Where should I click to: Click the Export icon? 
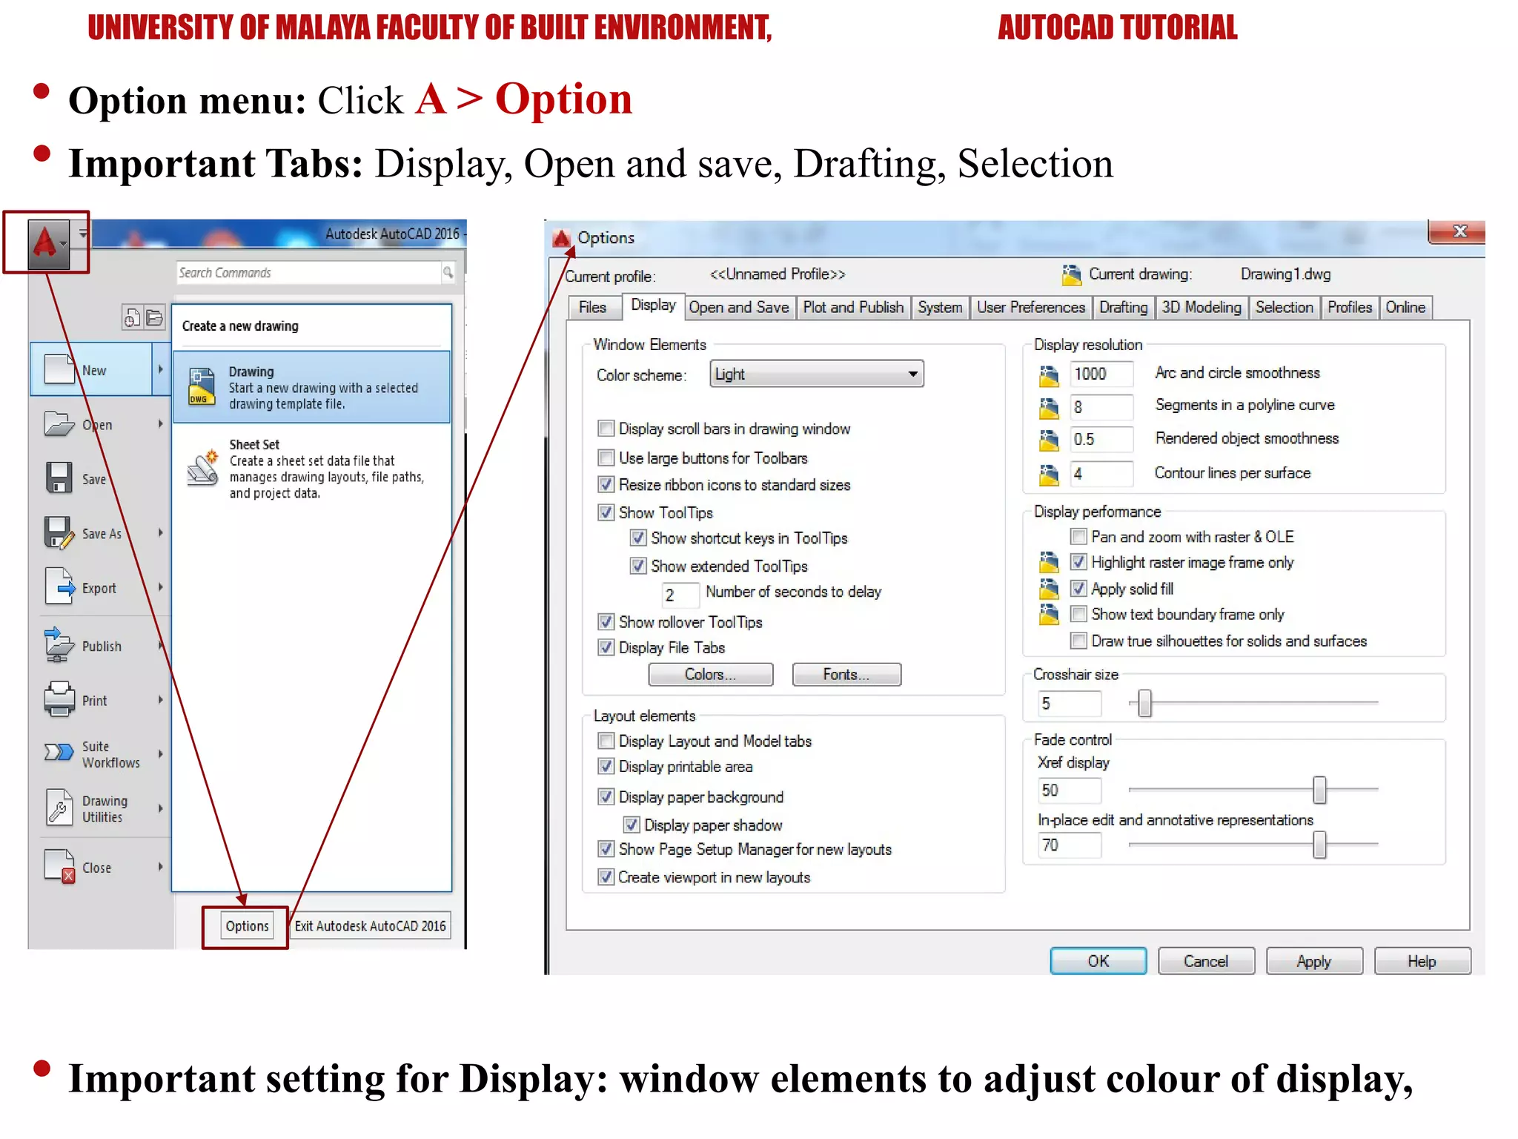(x=60, y=587)
